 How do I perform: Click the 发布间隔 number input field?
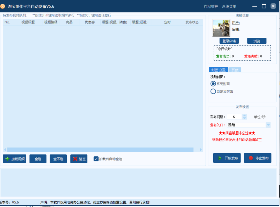click(234, 117)
